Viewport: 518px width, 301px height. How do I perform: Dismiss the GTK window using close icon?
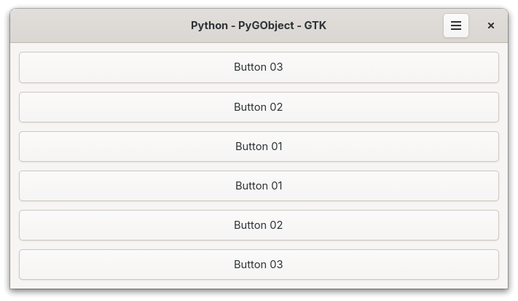pos(491,26)
